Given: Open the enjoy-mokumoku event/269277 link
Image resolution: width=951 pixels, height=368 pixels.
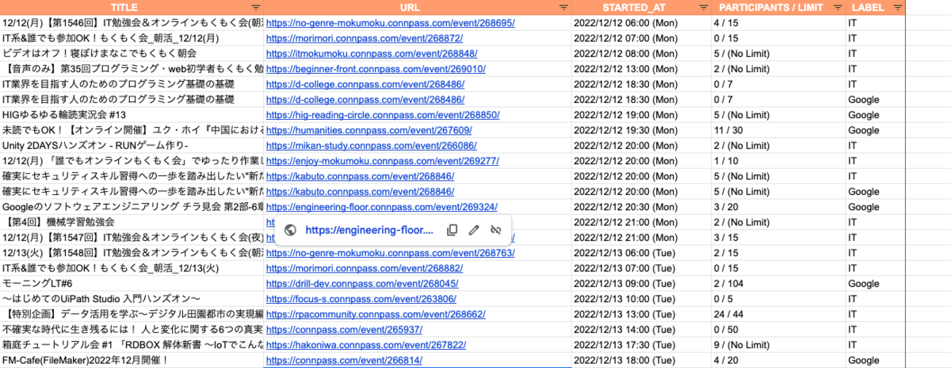Looking at the screenshot, I should [x=383, y=161].
